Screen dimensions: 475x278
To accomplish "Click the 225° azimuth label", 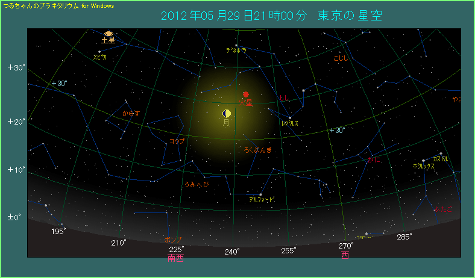I will pyautogui.click(x=177, y=250).
